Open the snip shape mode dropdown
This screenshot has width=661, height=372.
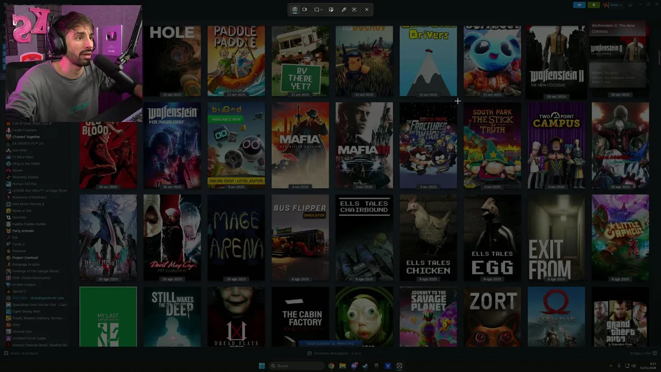tap(319, 9)
